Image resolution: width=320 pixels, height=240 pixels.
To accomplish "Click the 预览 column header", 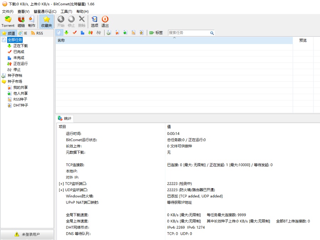I will click(x=303, y=40).
